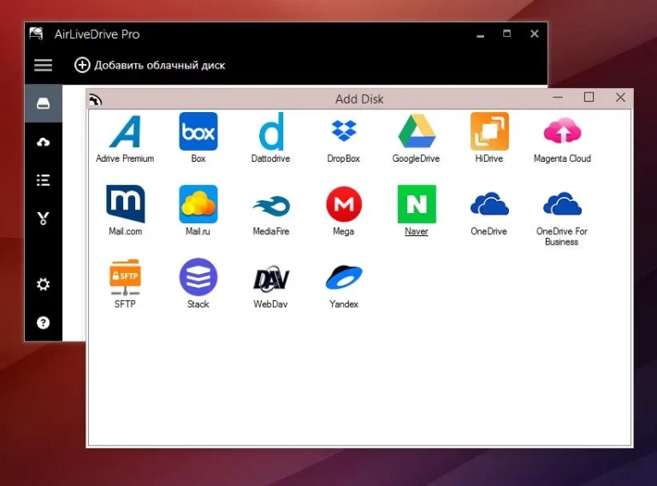
Task: Open the help question mark icon
Action: pyautogui.click(x=43, y=323)
